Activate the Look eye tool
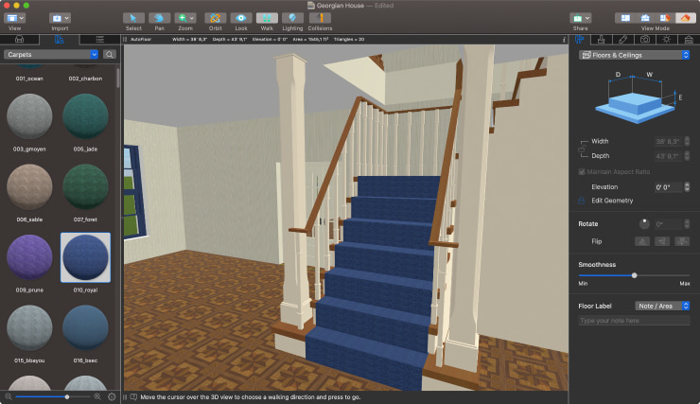700x404 pixels. pyautogui.click(x=241, y=18)
